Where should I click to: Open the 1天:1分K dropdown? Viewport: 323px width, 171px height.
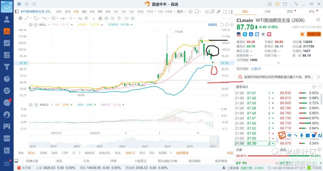pos(167,12)
